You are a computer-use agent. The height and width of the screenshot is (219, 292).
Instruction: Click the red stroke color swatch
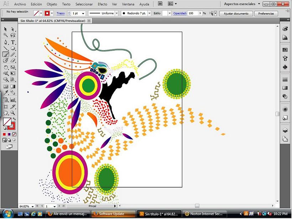click(47, 13)
